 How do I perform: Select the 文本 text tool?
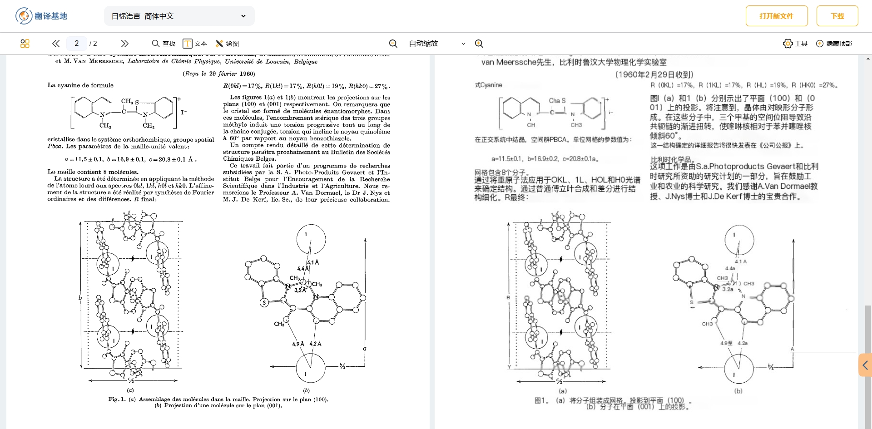[195, 44]
